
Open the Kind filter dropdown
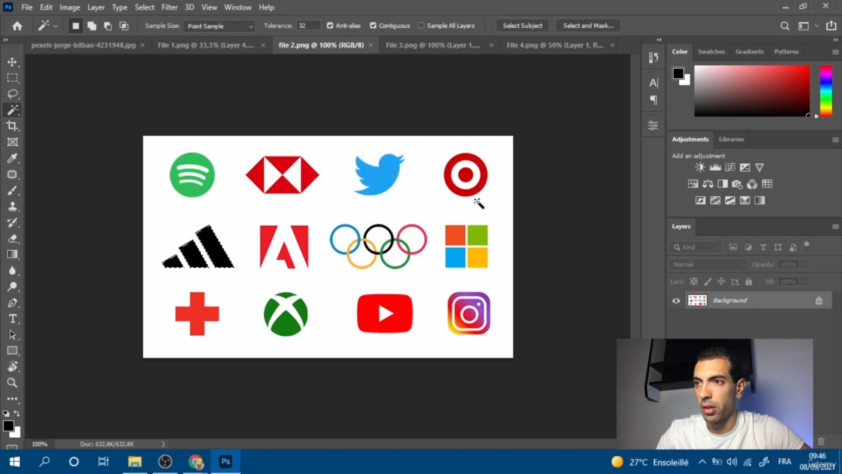pyautogui.click(x=696, y=248)
